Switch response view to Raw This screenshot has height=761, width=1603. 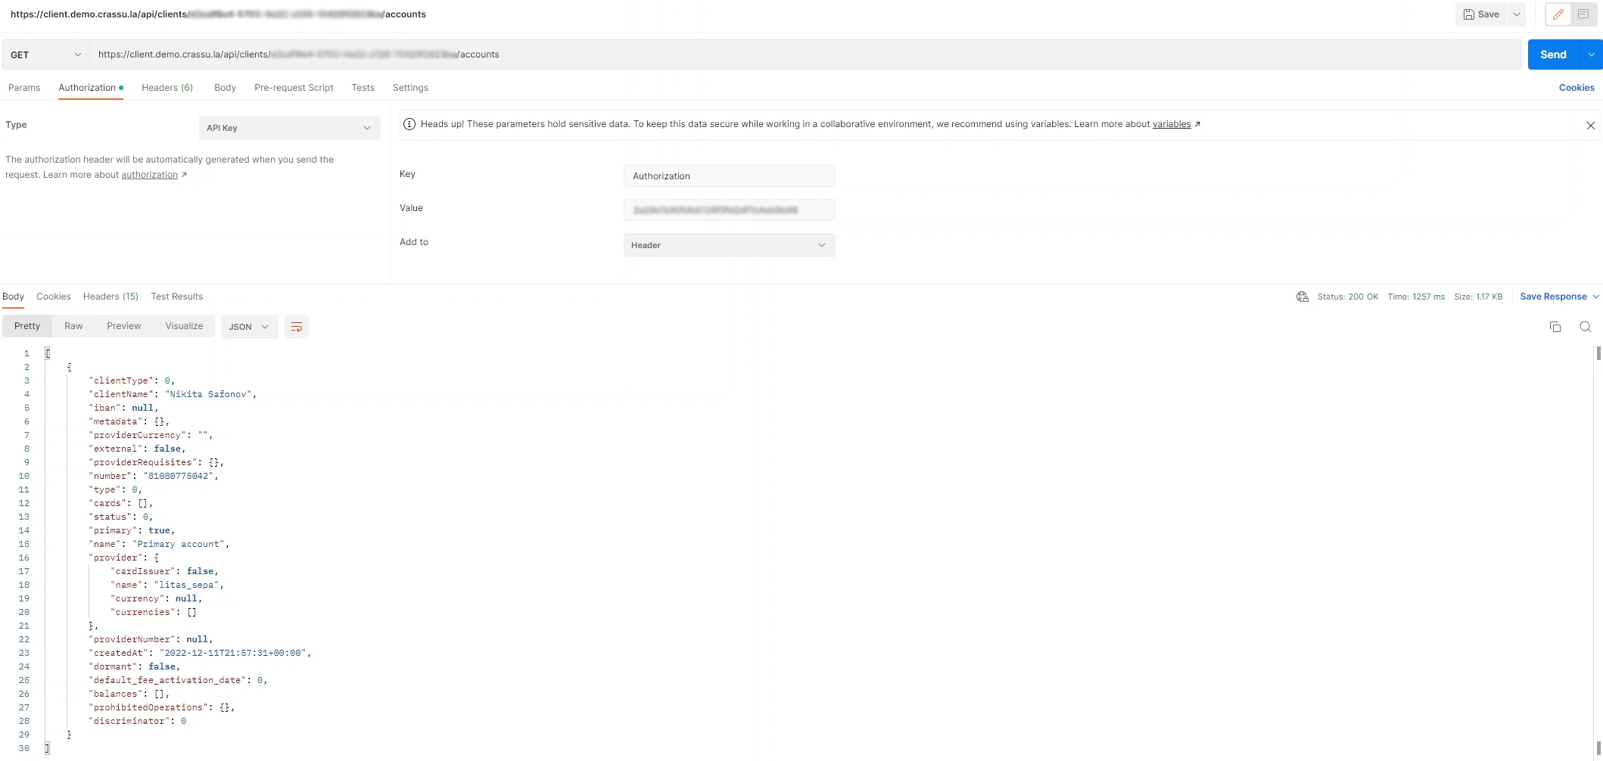[x=73, y=326]
